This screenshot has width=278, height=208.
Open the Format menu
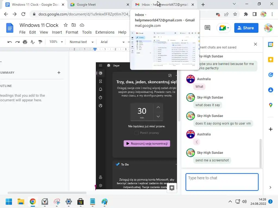pyautogui.click(x=72, y=32)
